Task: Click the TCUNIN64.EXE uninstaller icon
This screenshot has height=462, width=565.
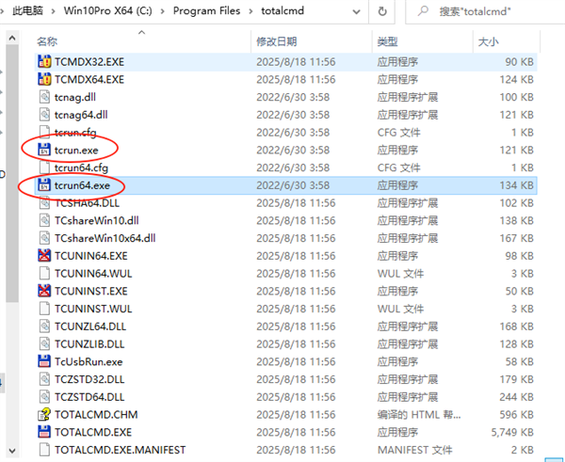Action: (44, 256)
